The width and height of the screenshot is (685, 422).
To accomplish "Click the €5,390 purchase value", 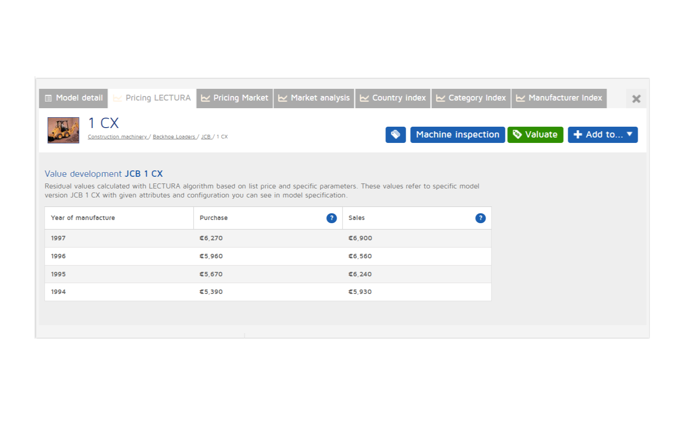I will coord(211,292).
